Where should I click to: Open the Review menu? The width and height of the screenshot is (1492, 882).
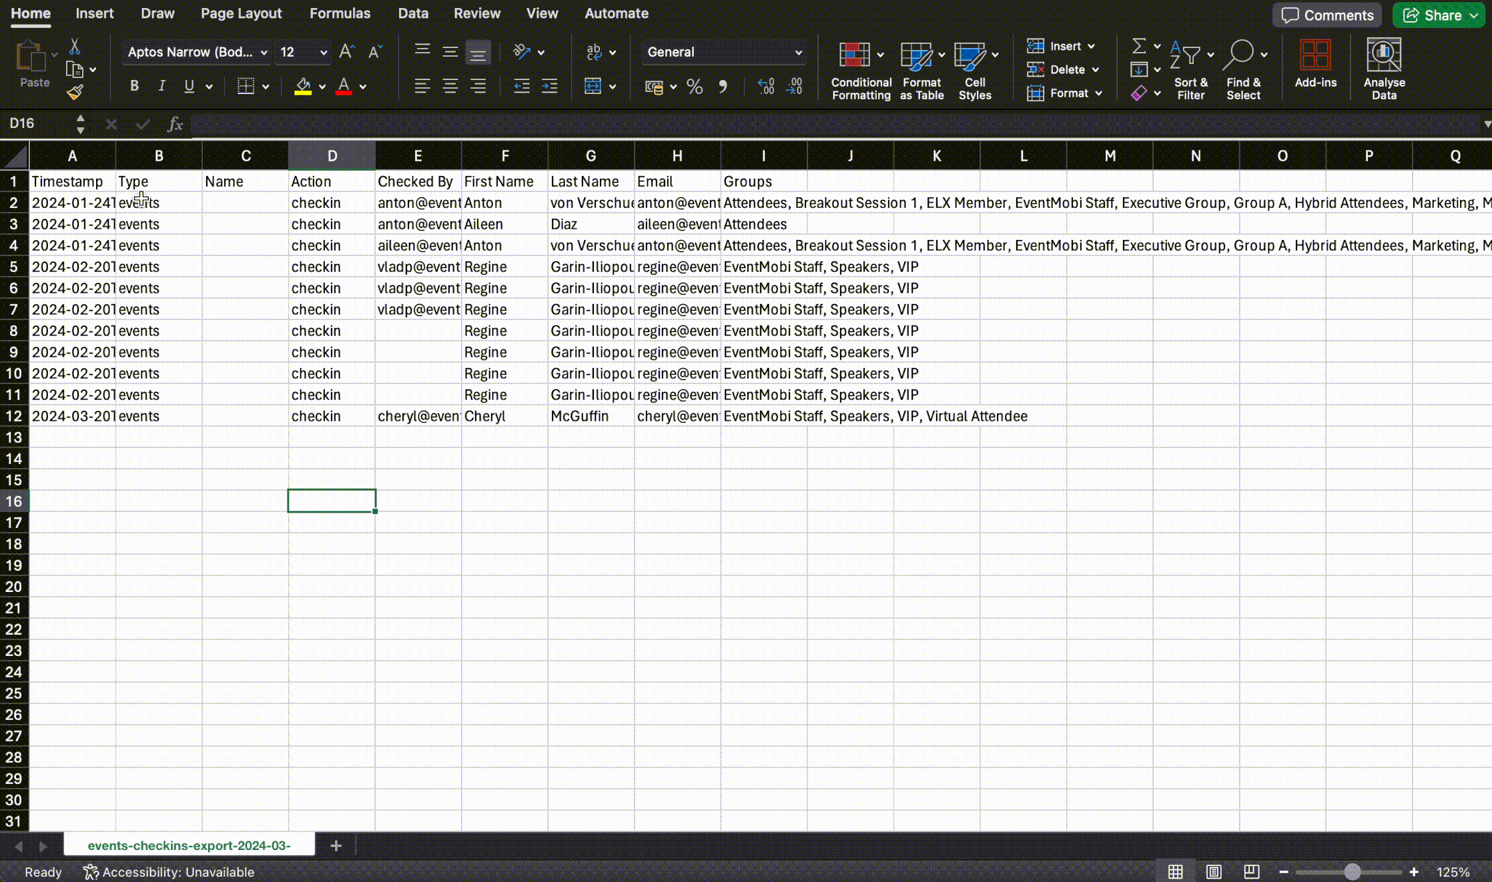pos(476,13)
